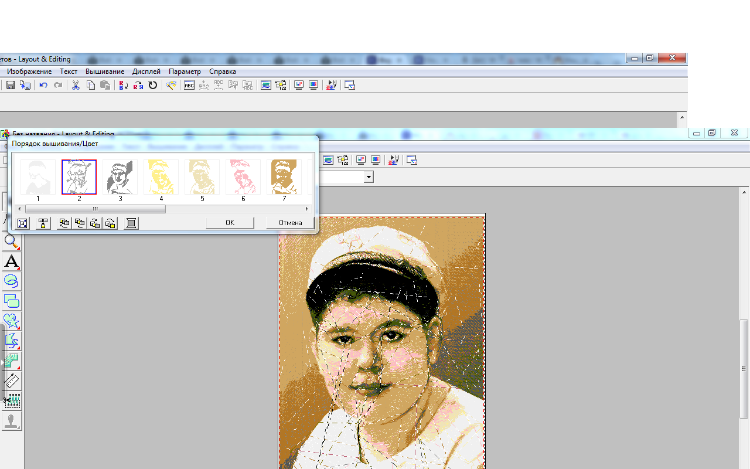Select the Zoom magnifier tool

point(11,241)
